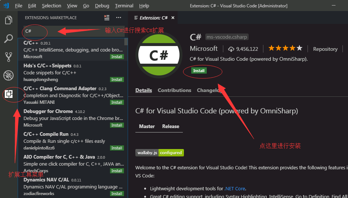348x198 pixels.
Task: Open the Debug menu
Action: (102, 6)
